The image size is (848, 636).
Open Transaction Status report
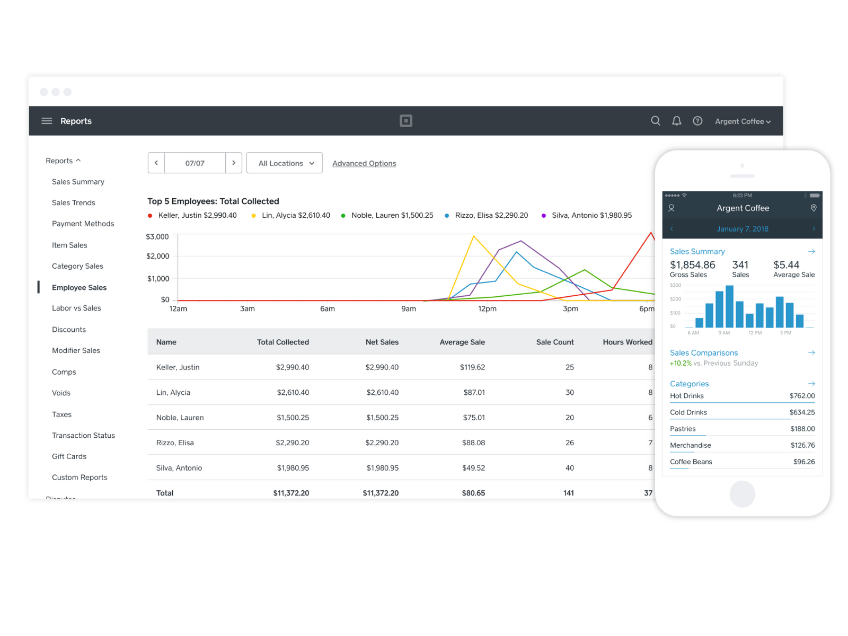(83, 435)
